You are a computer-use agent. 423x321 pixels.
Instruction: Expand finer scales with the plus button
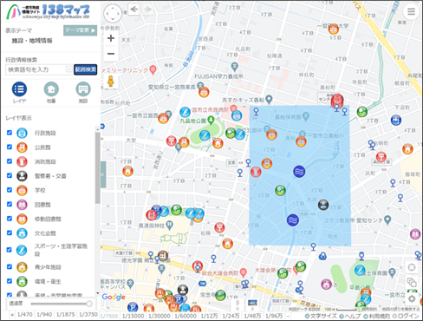[12, 315]
